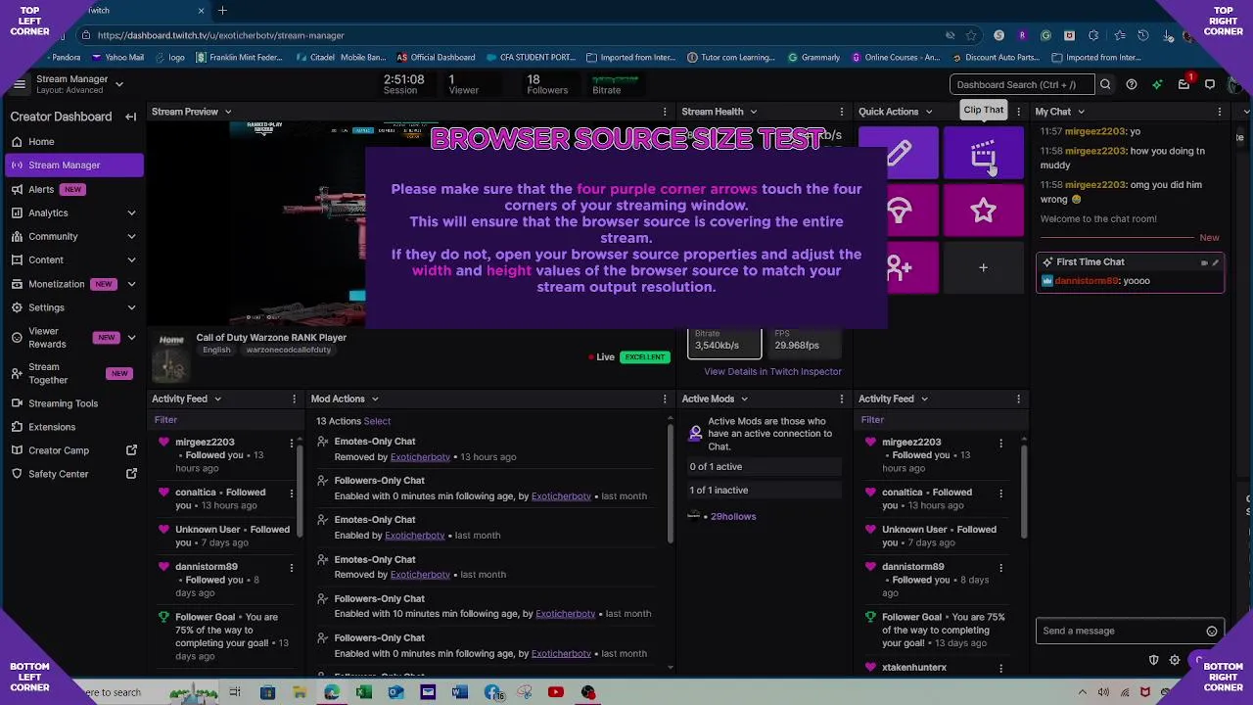
Task: Open Alerts in the sidebar
Action: coord(74,189)
